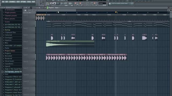172x96 pixels.
Task: Click the playlist horizontal scrollbar thumb
Action: [x=57, y=10]
